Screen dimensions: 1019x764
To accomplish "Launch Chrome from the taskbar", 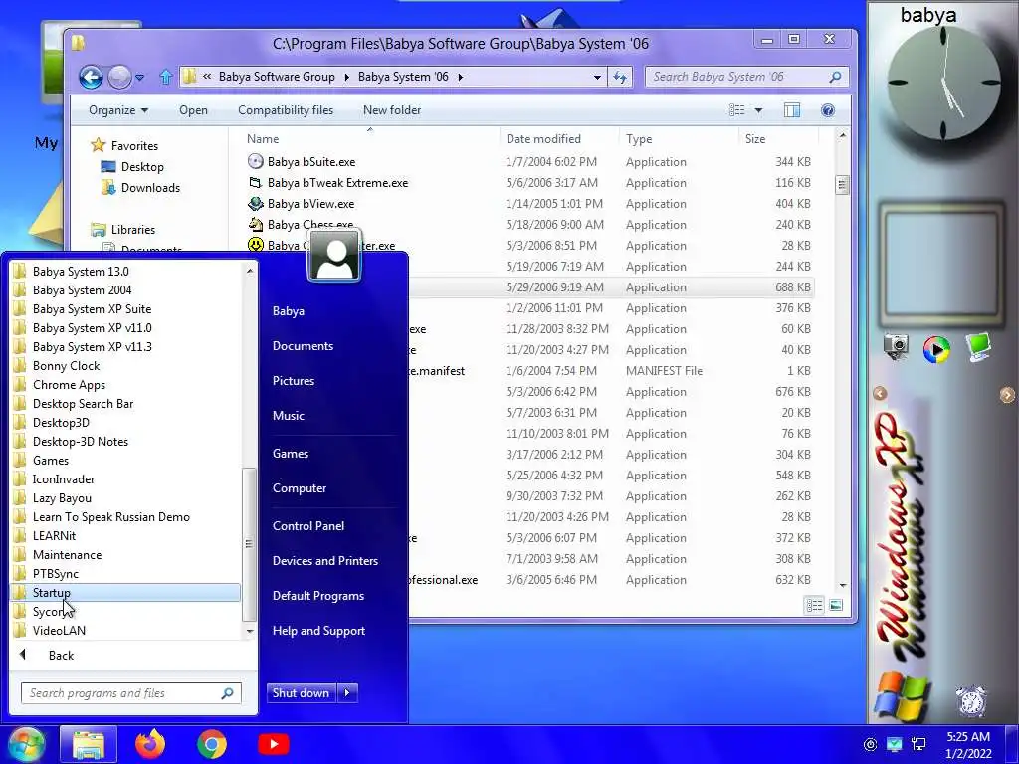I will click(x=212, y=744).
